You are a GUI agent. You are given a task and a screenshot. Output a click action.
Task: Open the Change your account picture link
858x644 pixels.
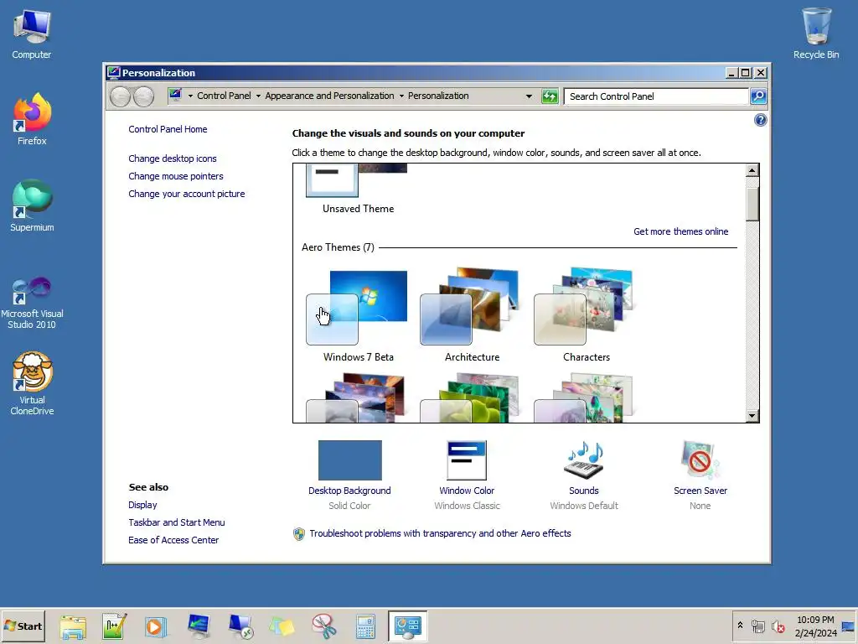click(187, 194)
